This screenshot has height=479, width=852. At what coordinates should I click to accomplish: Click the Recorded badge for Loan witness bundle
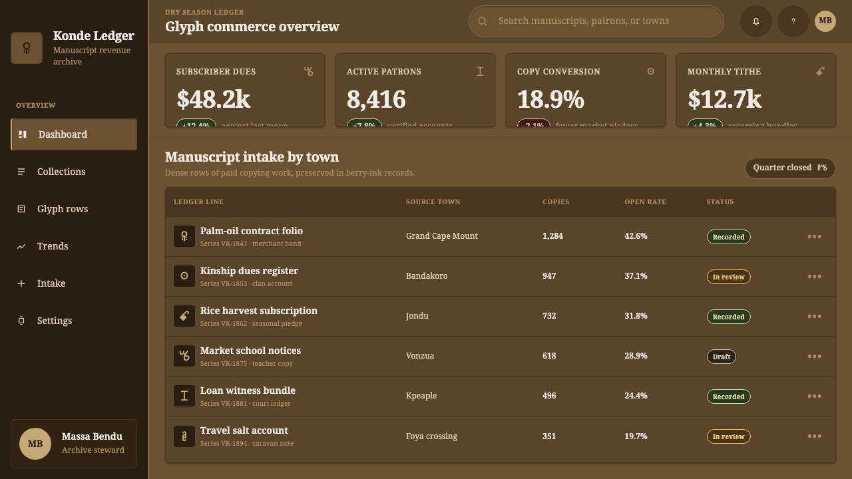tap(728, 397)
